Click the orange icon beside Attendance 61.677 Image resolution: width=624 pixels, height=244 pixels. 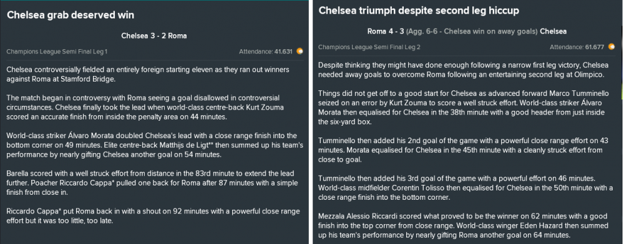coord(612,47)
